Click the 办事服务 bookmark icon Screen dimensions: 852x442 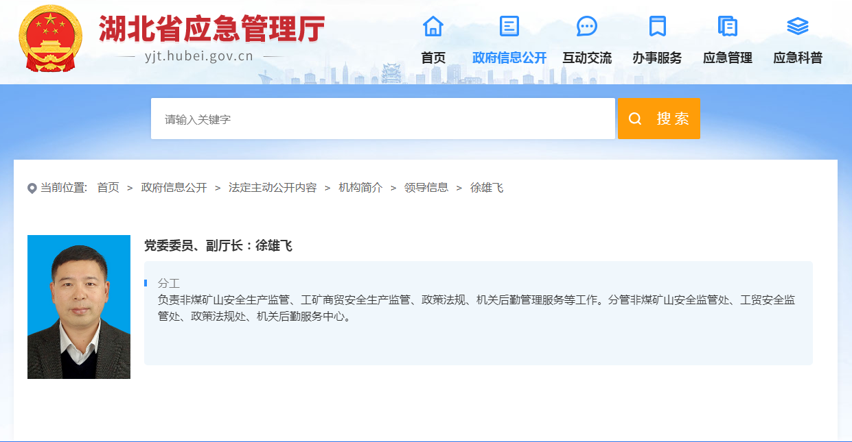(x=658, y=25)
